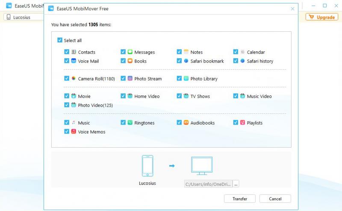Uncheck the Playlists checkbox
Screen dimensions: 342x211
(236, 122)
